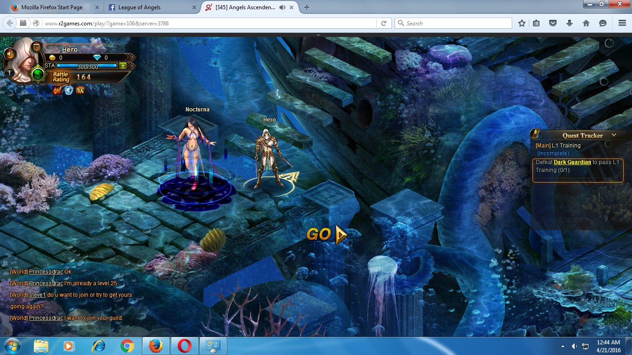Click the orange group buff icon
The width and height of the screenshot is (632, 355).
pyautogui.click(x=80, y=90)
